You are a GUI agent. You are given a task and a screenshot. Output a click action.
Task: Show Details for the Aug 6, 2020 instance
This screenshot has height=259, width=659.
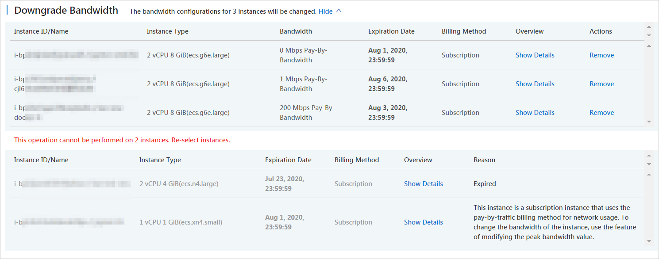(x=535, y=84)
